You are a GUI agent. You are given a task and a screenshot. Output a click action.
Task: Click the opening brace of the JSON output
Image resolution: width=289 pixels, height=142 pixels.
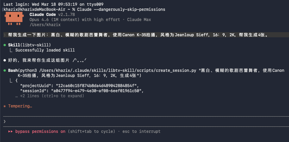click(x=16, y=81)
